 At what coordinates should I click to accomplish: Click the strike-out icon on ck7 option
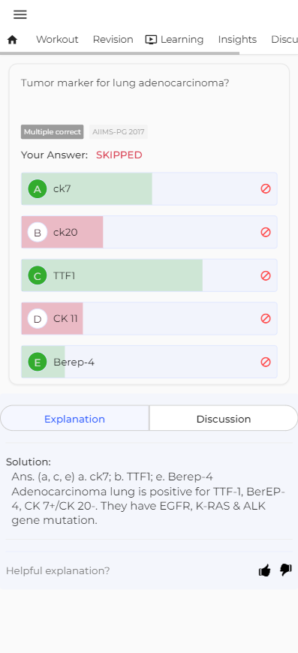[x=266, y=188]
